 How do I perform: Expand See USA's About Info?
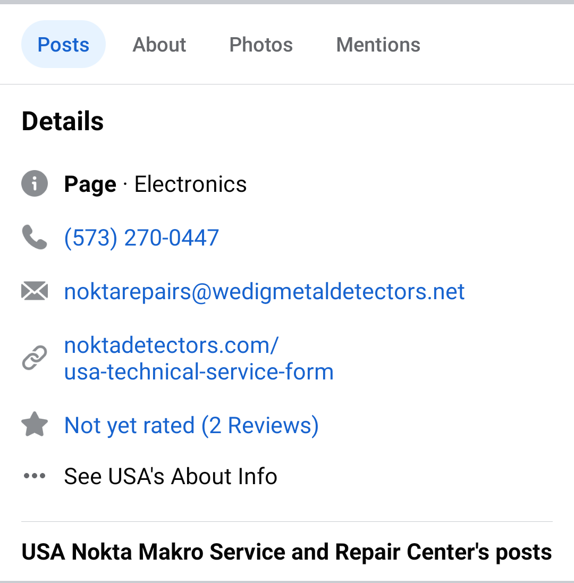[x=171, y=476]
